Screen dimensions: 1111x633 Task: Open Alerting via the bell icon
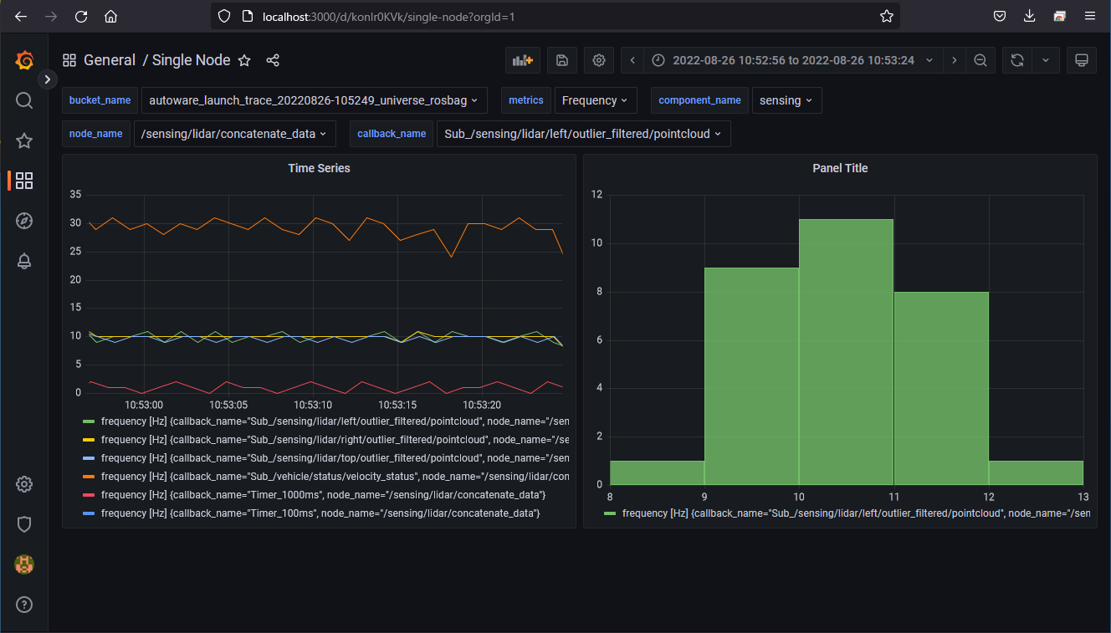pos(23,261)
